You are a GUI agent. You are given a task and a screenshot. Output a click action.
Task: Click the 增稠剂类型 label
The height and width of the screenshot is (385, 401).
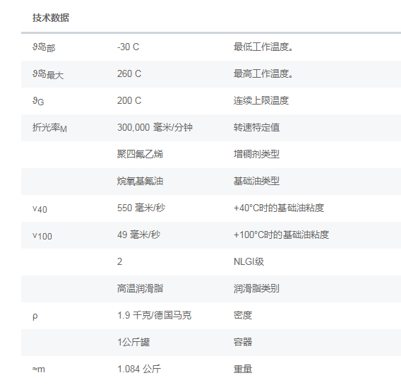[x=256, y=155]
